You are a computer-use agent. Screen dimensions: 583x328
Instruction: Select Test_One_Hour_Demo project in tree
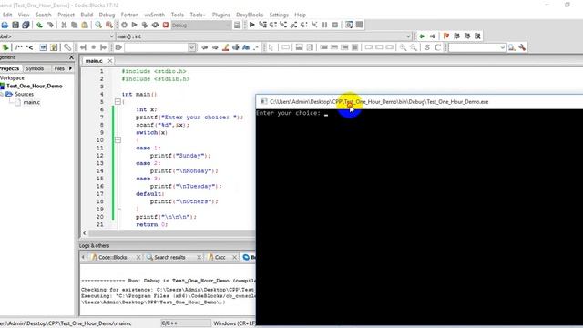(35, 86)
